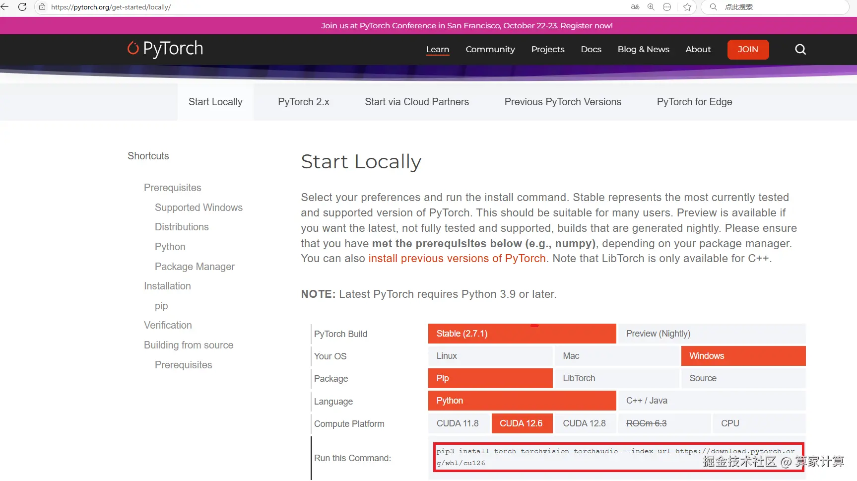Open install previous versions of PyTorch link
857x481 pixels.
pyautogui.click(x=457, y=259)
